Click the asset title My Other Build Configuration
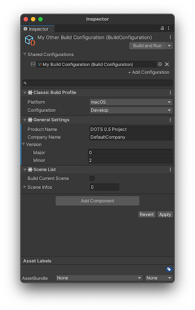195x310 pixels. click(x=95, y=38)
